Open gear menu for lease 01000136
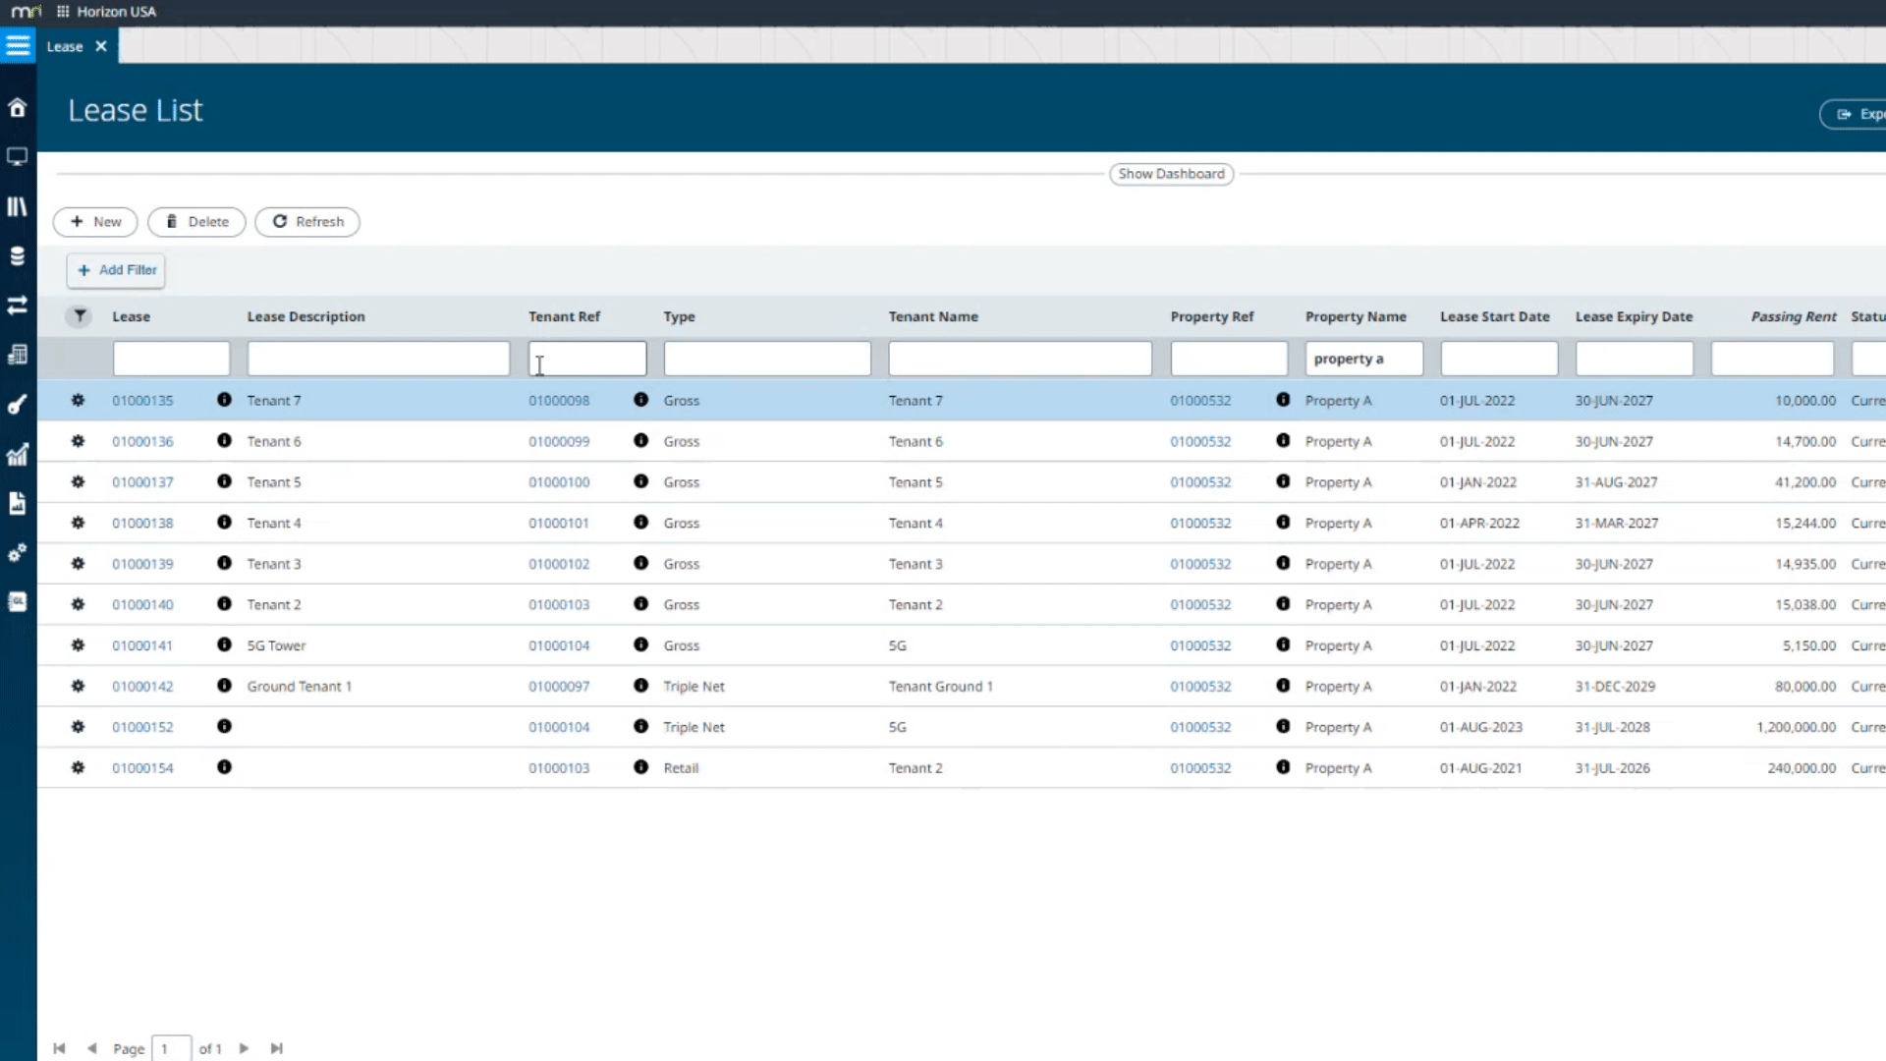 78,441
